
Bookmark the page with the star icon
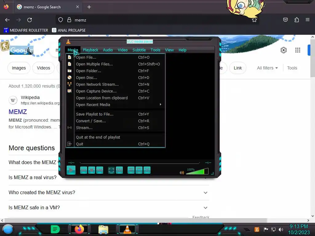tap(254, 20)
